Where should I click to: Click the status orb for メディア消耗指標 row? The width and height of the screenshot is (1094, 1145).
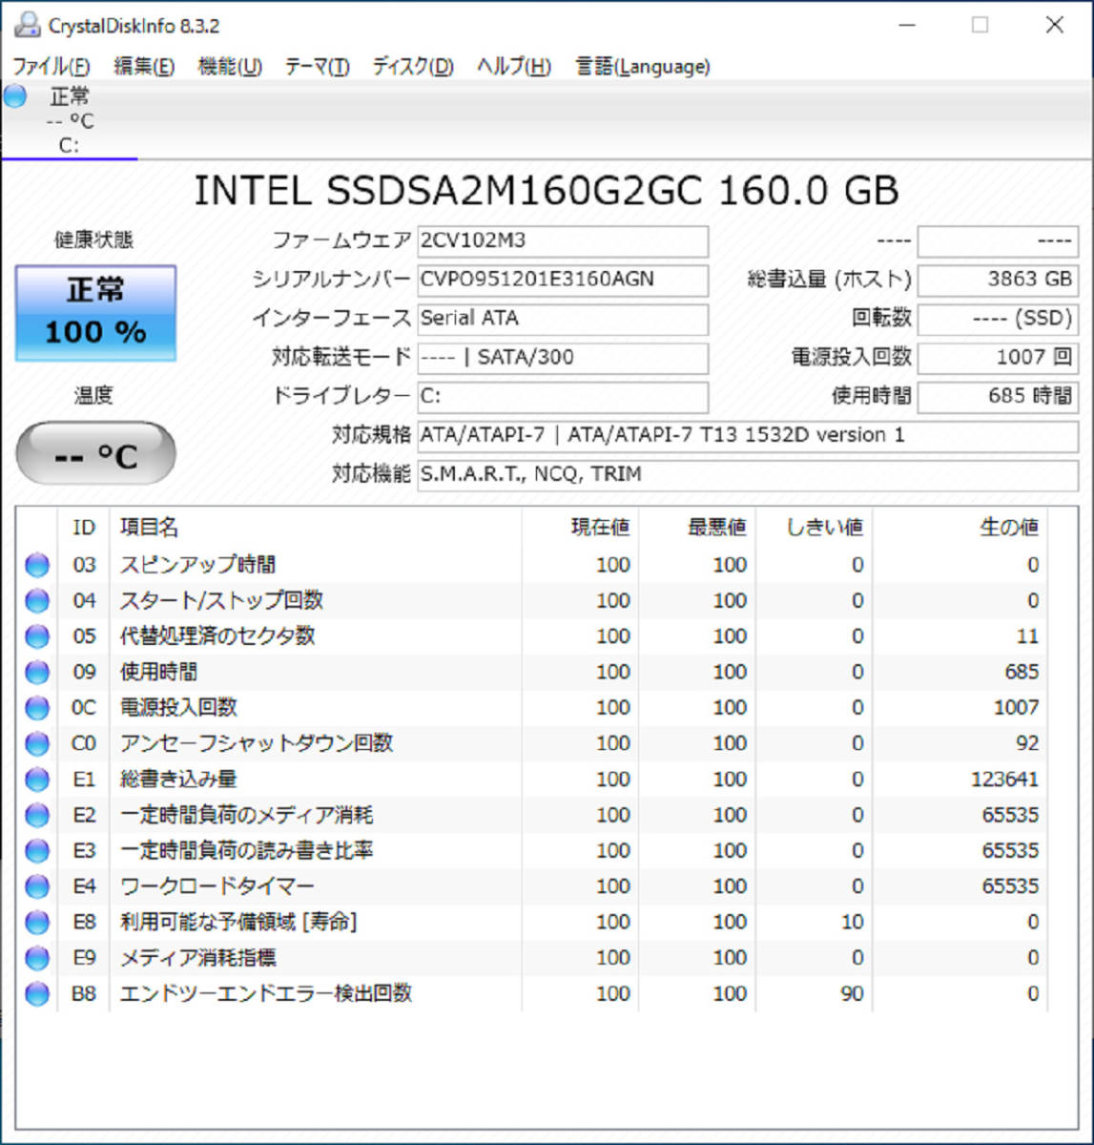[x=37, y=958]
